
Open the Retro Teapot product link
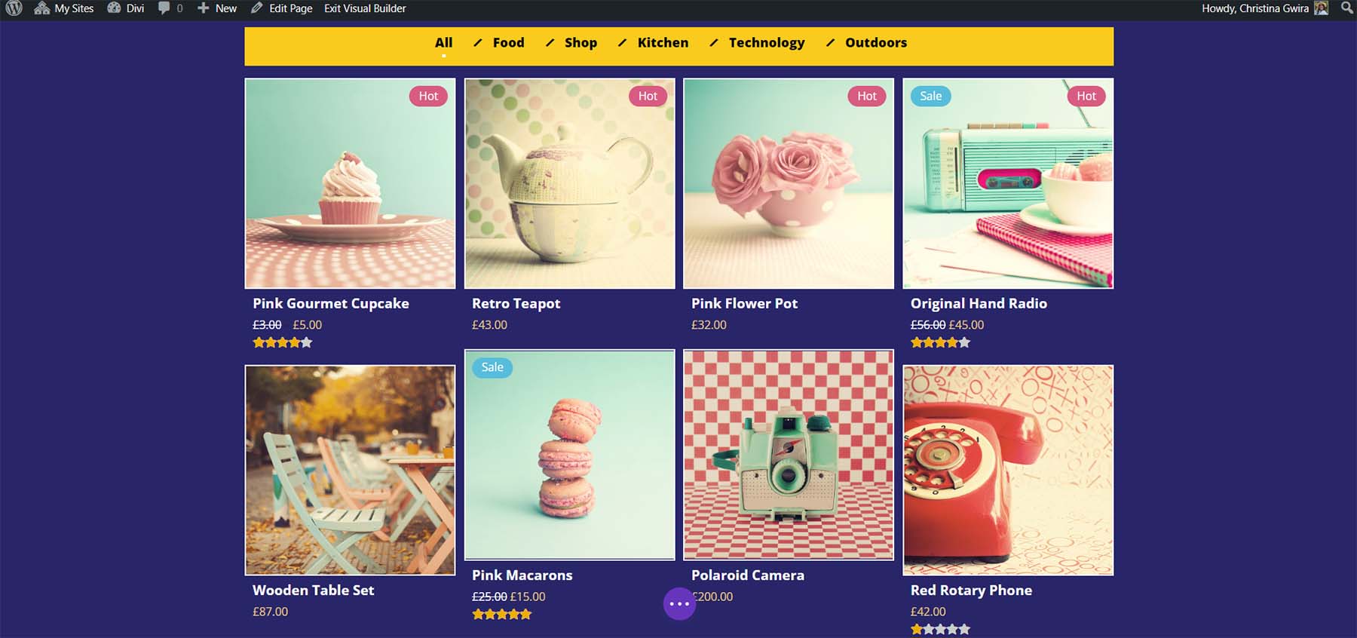[x=516, y=303]
